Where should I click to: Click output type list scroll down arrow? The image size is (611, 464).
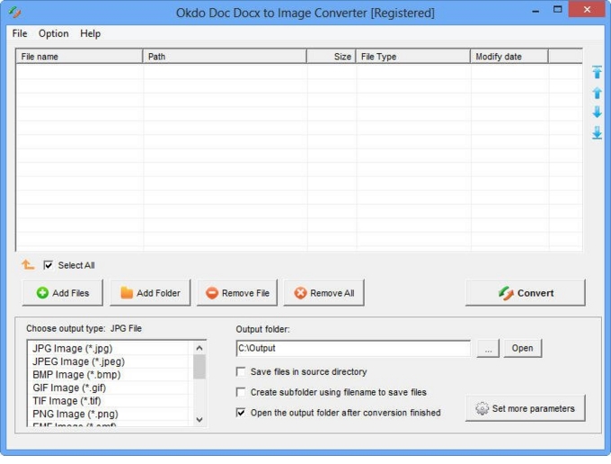click(x=199, y=420)
